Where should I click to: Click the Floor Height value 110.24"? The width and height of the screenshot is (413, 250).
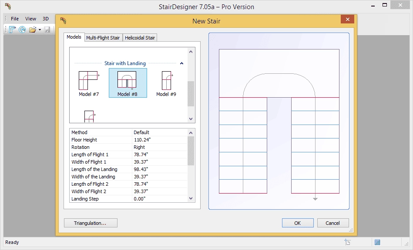[x=142, y=140]
